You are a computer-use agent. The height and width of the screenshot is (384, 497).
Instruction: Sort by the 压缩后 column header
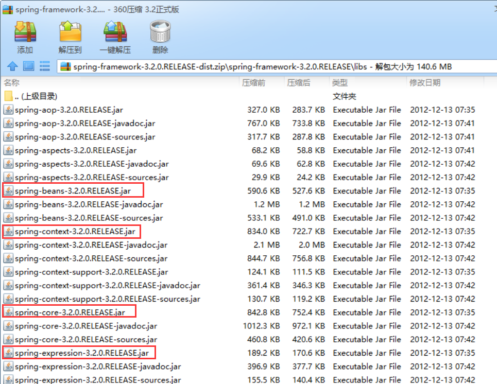pos(299,83)
